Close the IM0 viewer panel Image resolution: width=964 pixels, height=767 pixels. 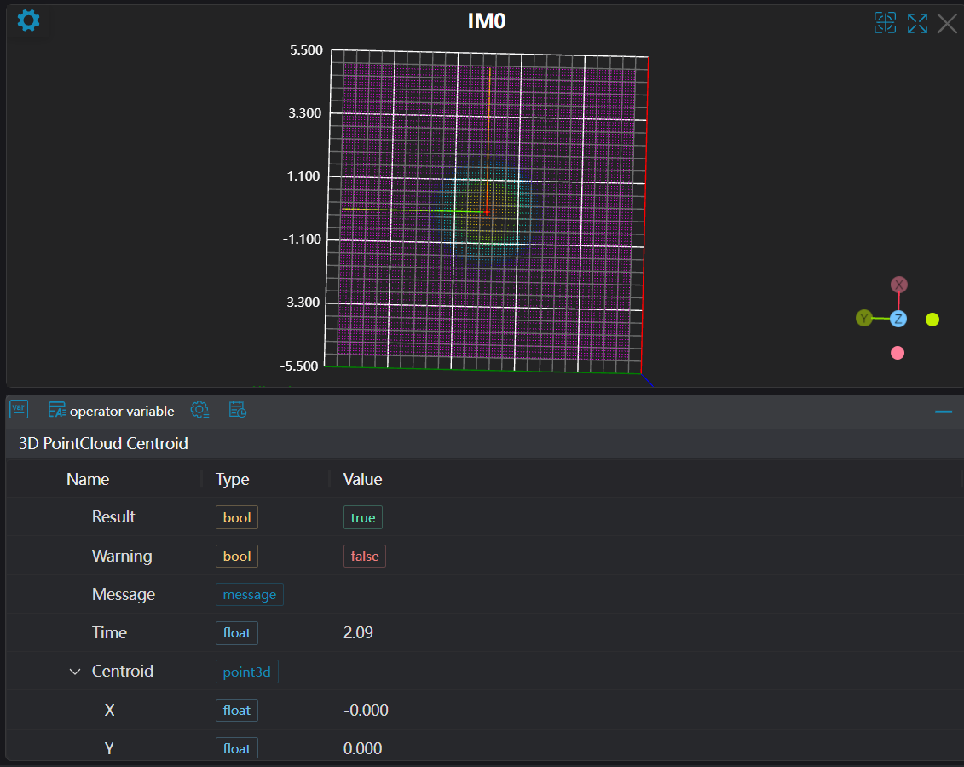[x=947, y=23]
